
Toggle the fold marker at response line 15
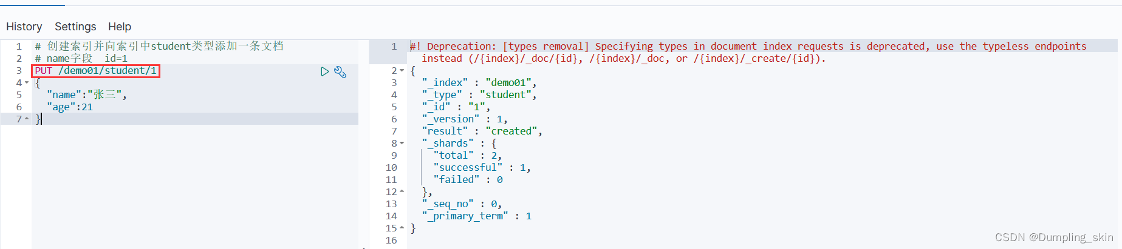pyautogui.click(x=402, y=228)
